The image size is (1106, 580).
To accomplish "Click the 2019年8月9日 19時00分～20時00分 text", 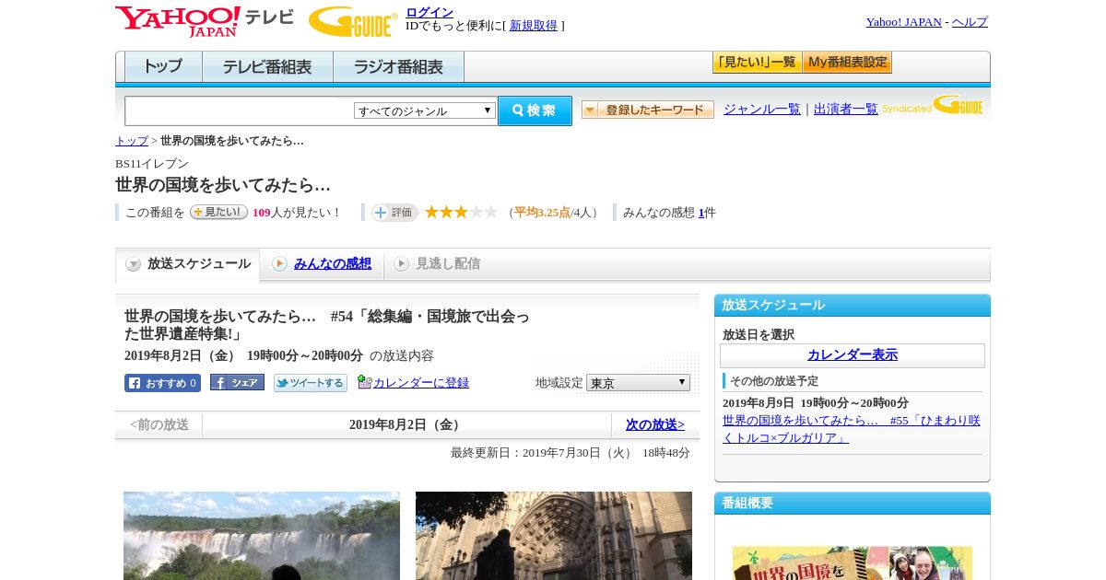I will (x=816, y=403).
